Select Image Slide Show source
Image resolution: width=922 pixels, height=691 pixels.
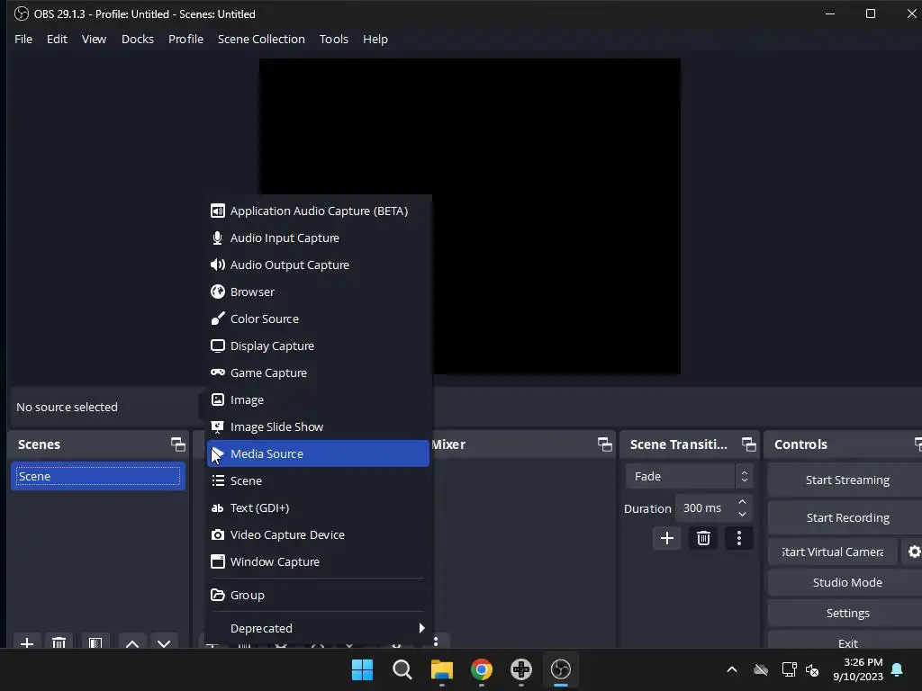(x=318, y=427)
